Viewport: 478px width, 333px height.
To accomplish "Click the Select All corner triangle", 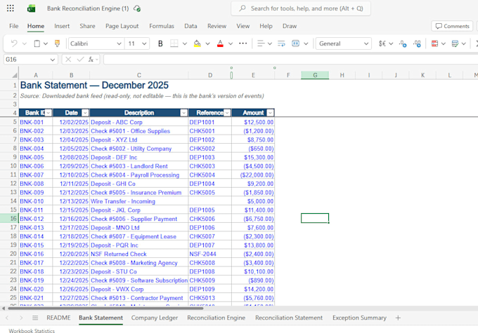I will [x=14, y=75].
